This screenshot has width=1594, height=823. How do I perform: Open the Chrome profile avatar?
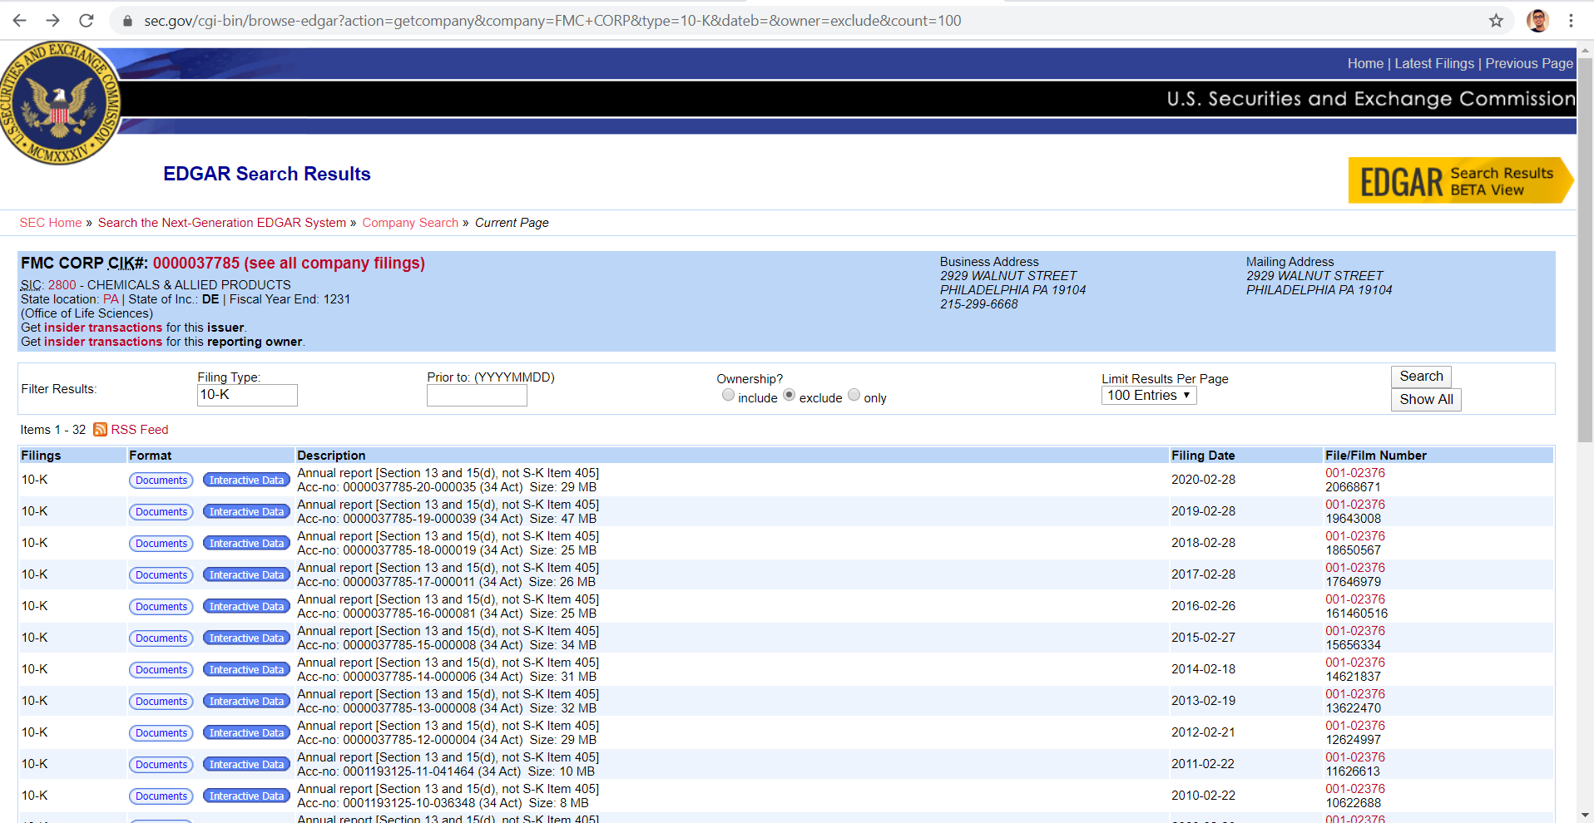1537,21
